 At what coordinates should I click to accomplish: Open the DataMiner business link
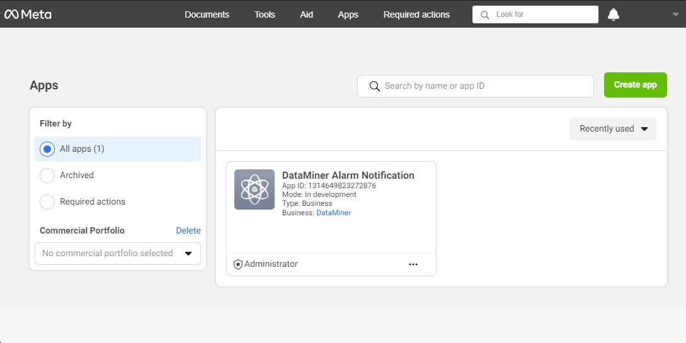point(333,213)
